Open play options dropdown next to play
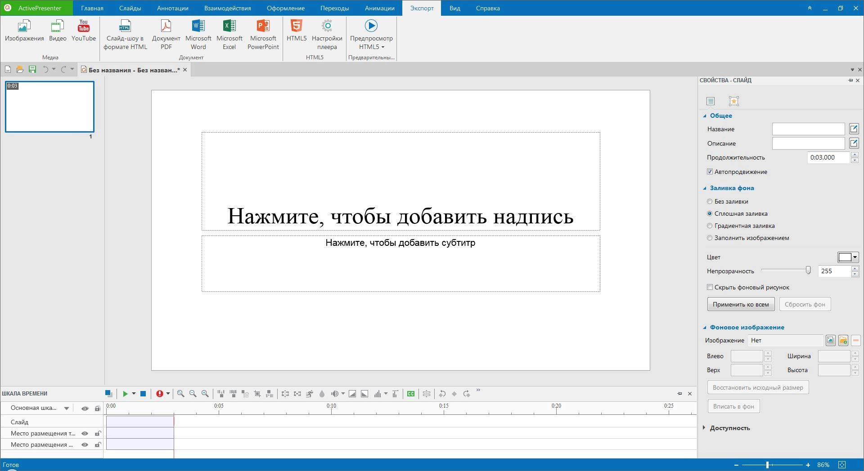The image size is (864, 471). coord(134,394)
